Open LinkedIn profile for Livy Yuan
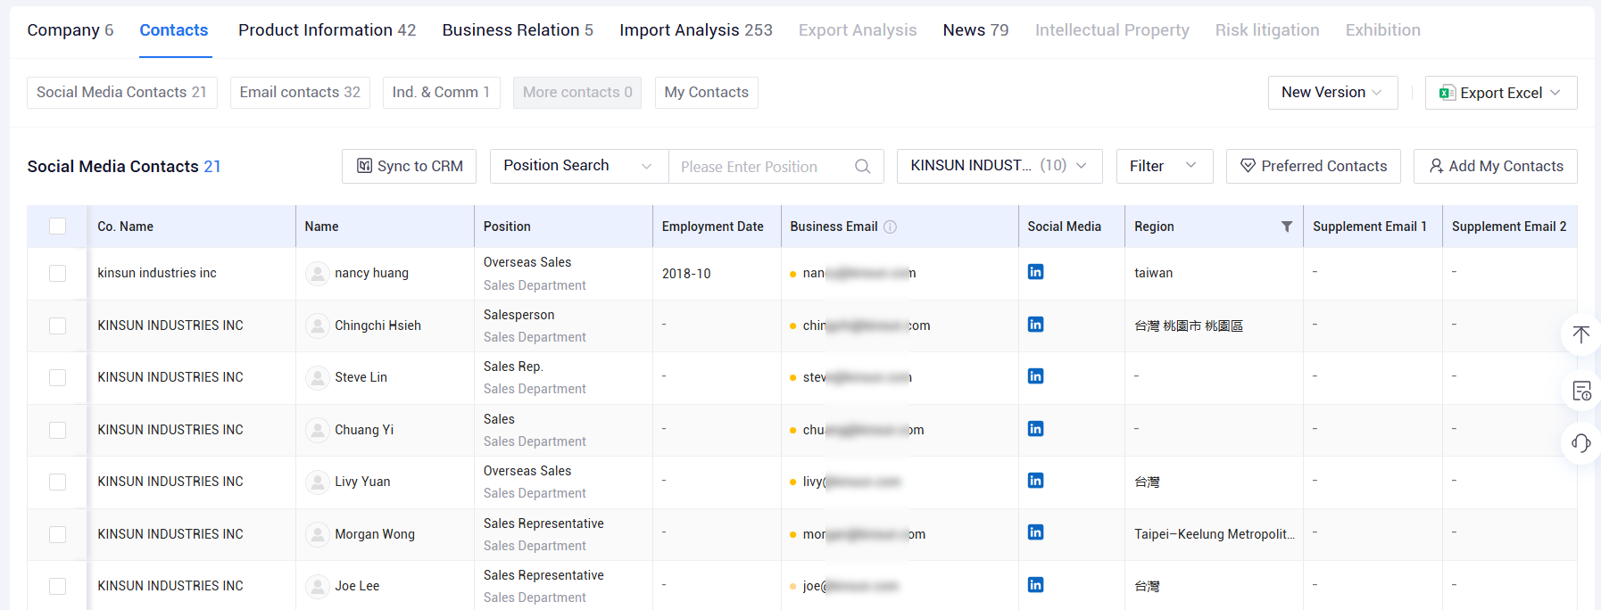Image resolution: width=1601 pixels, height=610 pixels. point(1035,481)
